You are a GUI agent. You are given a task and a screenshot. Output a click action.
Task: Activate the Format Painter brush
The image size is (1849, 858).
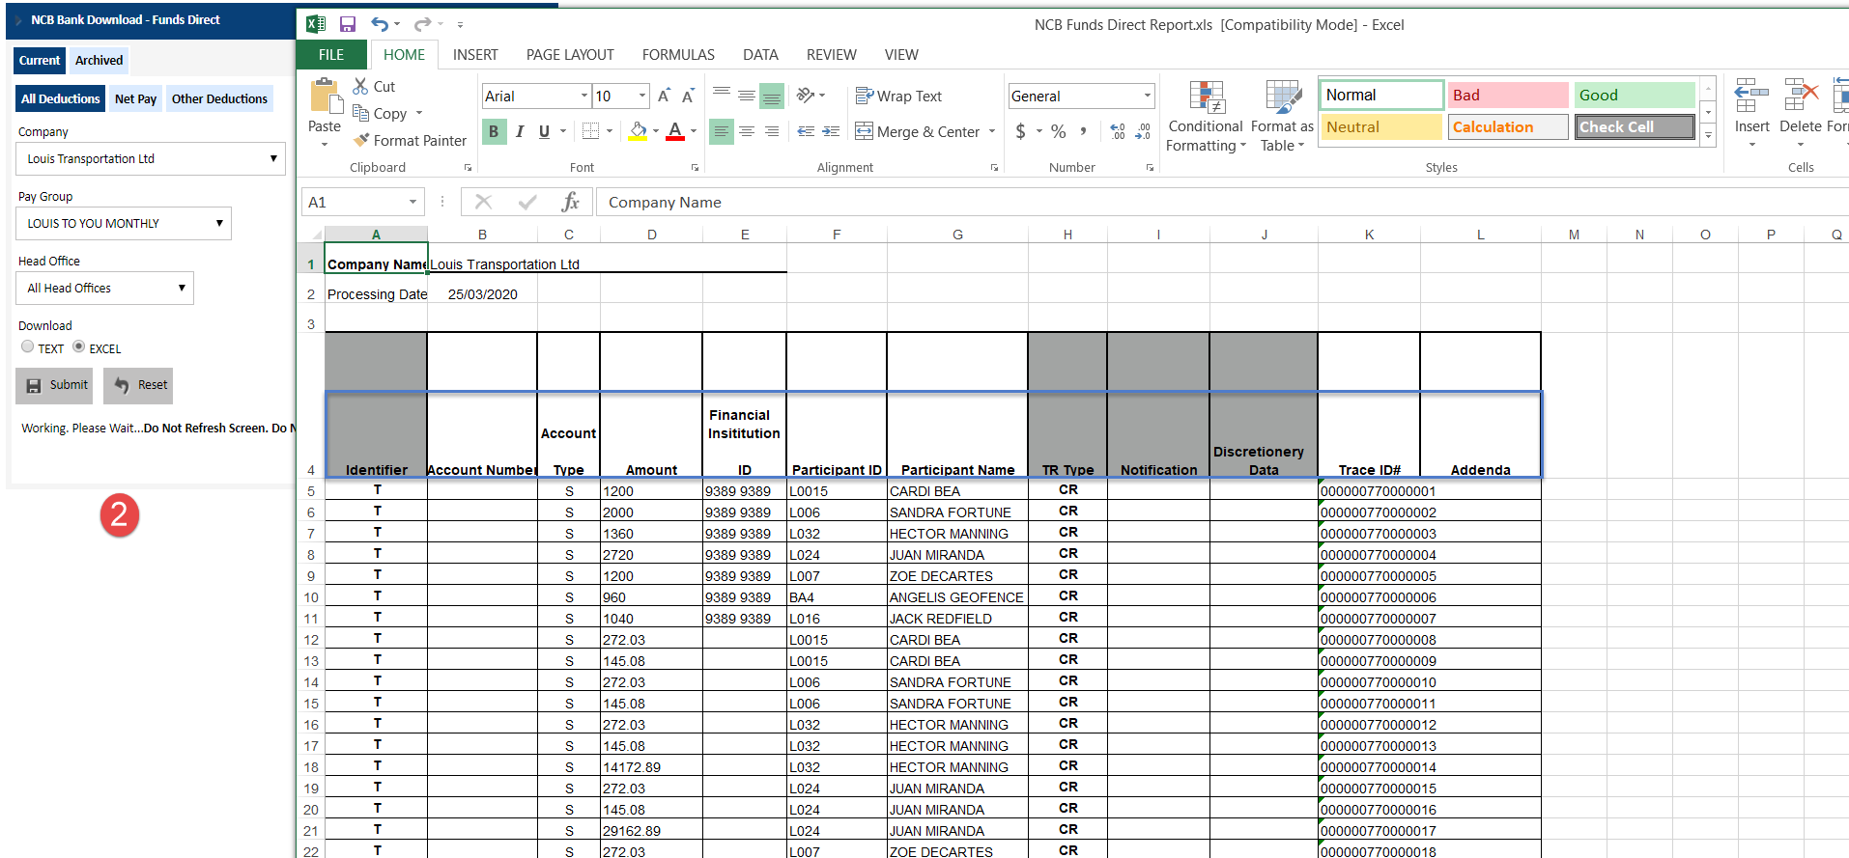pos(361,140)
